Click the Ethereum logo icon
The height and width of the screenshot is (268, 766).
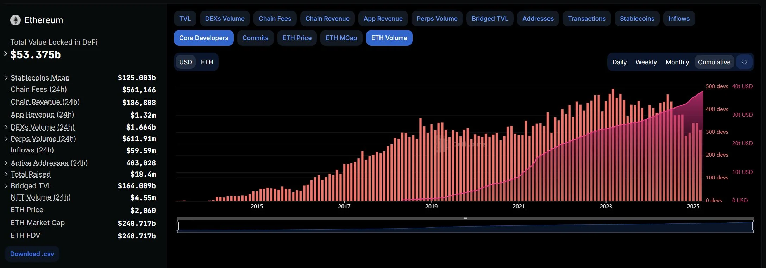[x=15, y=20]
